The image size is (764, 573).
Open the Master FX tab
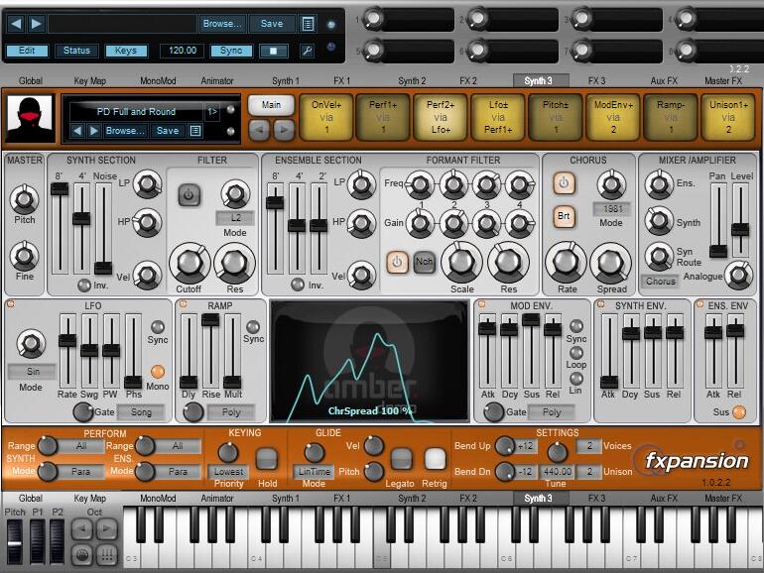(723, 81)
